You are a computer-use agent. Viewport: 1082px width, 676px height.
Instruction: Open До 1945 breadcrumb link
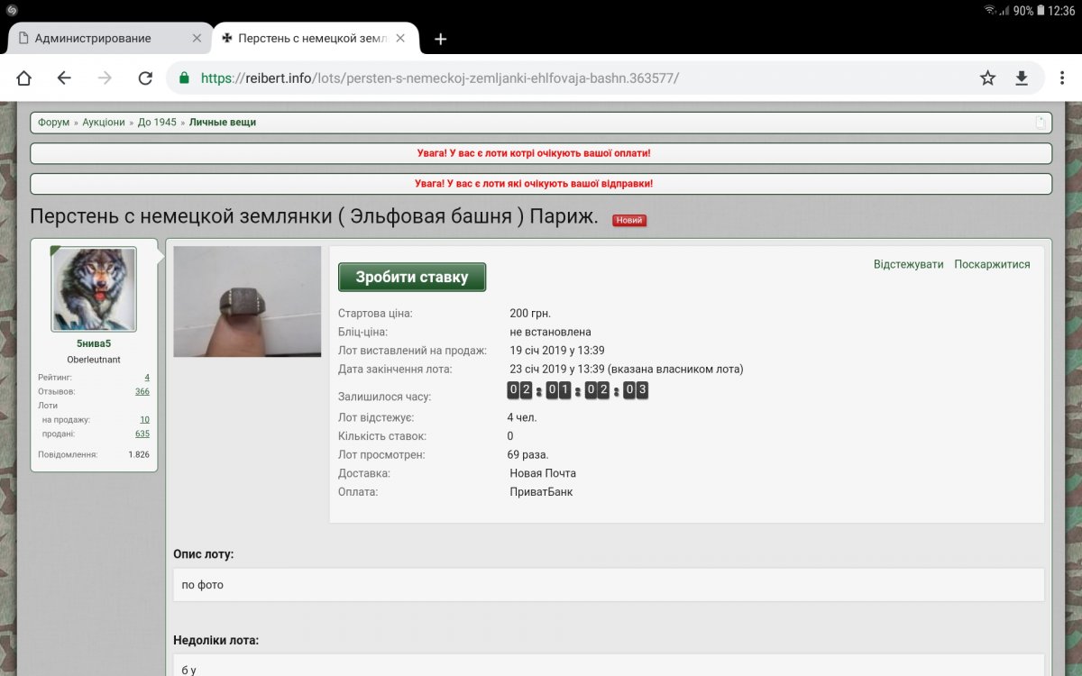coord(157,123)
